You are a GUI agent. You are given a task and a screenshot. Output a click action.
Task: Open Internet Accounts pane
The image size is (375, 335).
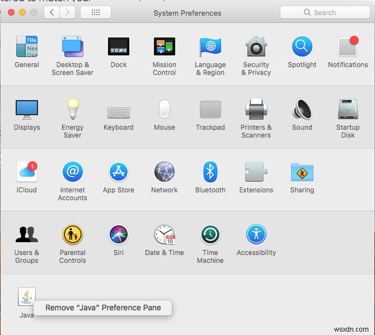tap(72, 172)
